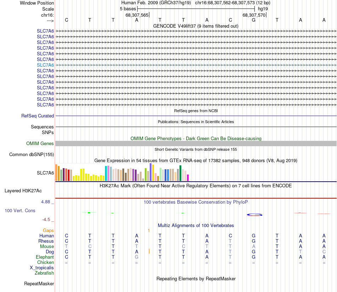Select the Human alignment row label
337x292 pixels.
tap(46, 236)
